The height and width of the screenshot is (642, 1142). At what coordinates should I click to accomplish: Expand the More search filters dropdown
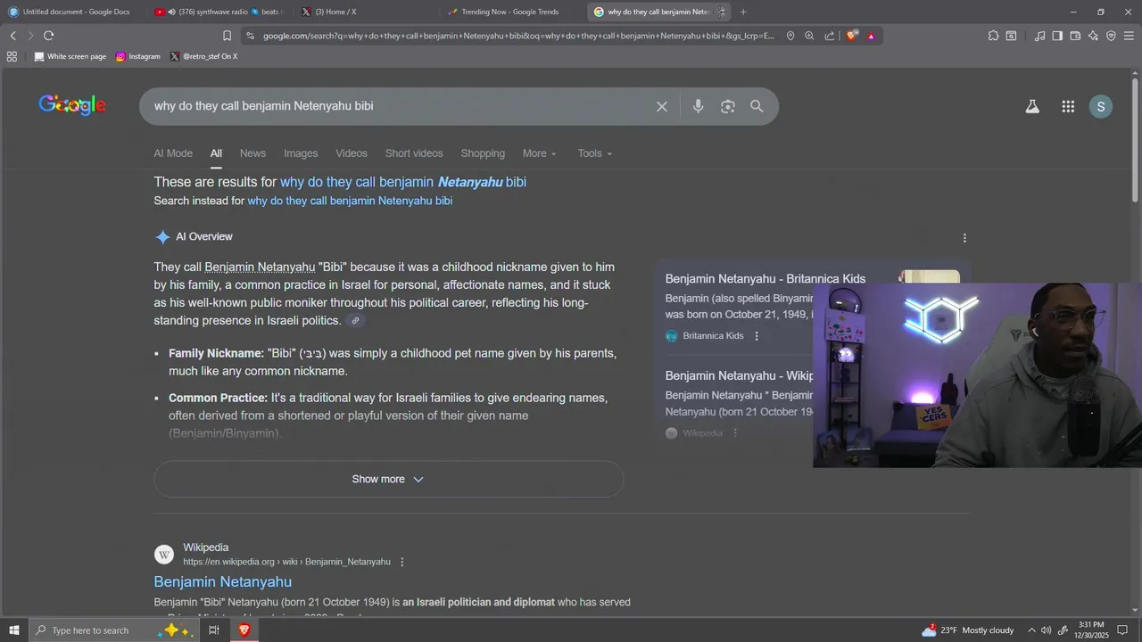point(539,153)
